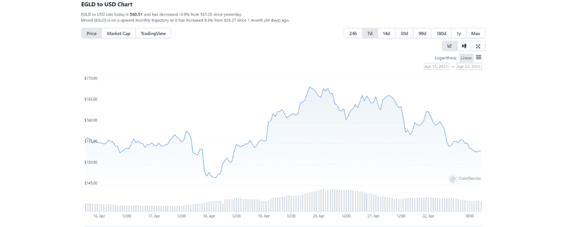Image resolution: width=568 pixels, height=227 pixels.
Task: Open the end date Apr 22, 2022 field
Action: (469, 66)
